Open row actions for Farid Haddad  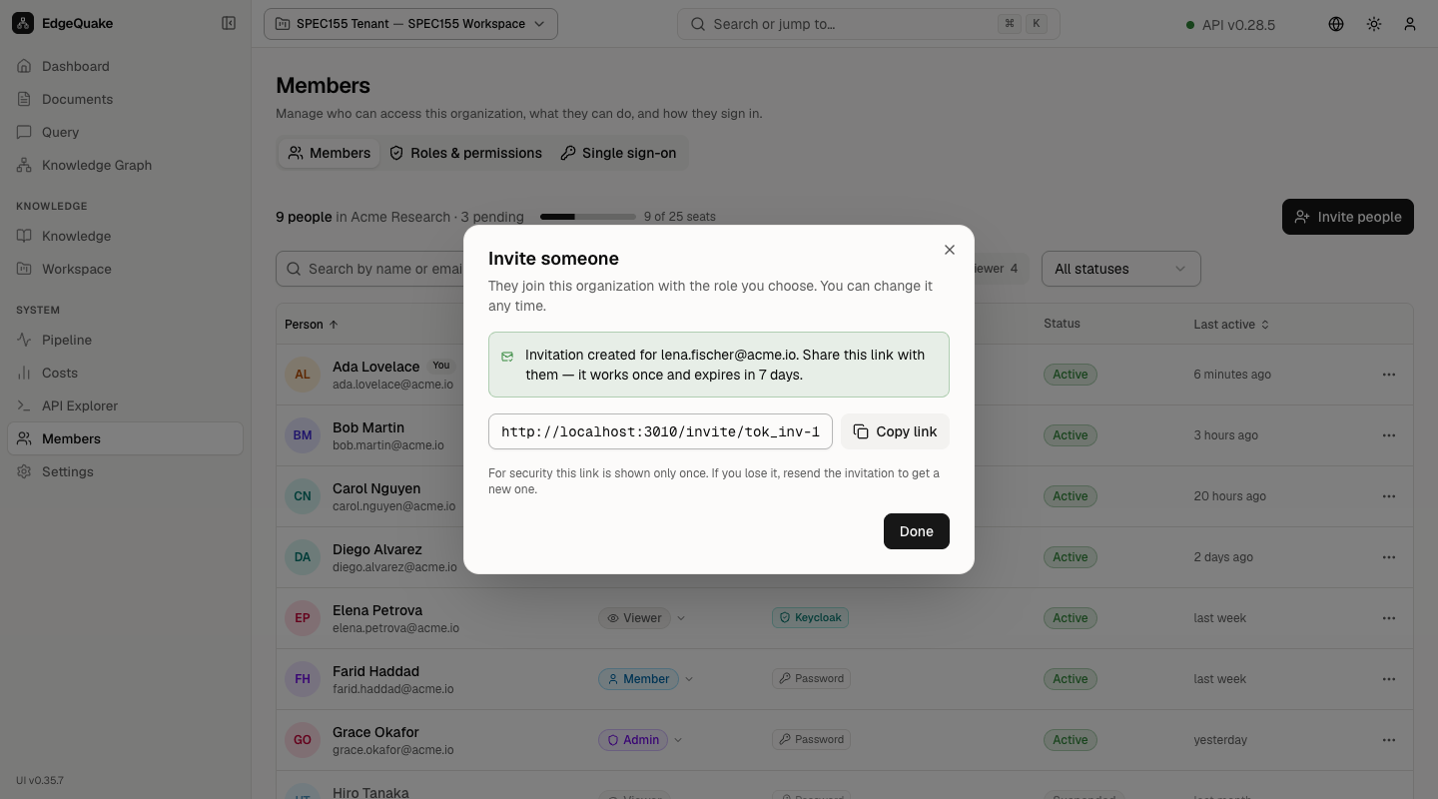click(x=1389, y=679)
